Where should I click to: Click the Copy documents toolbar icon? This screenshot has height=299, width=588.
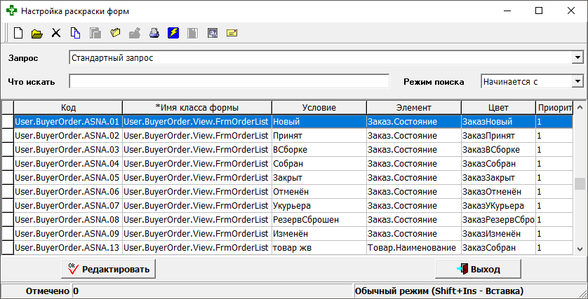point(76,33)
